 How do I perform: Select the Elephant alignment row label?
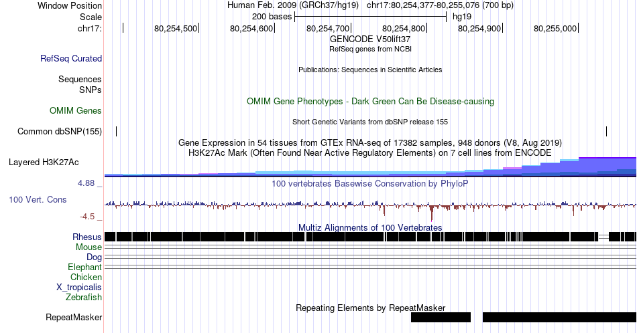(85, 267)
